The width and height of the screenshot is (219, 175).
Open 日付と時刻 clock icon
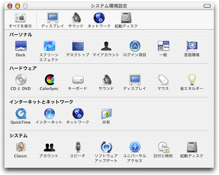[164, 147]
